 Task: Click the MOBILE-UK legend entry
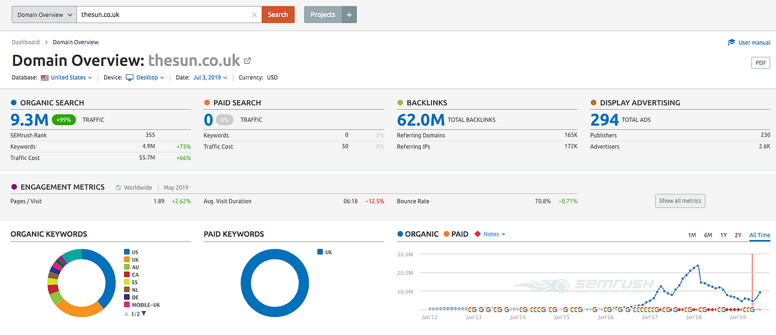[x=142, y=305]
